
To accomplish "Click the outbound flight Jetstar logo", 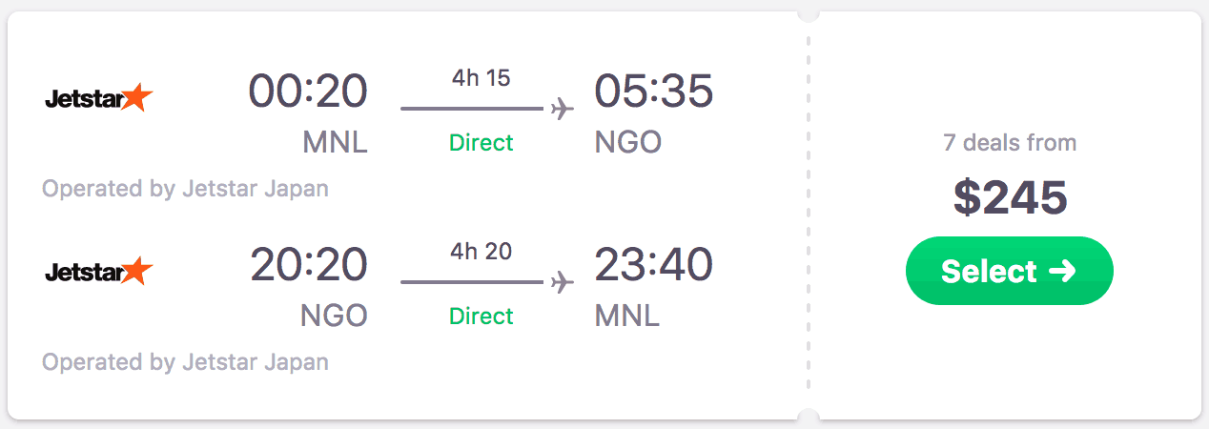I will pyautogui.click(x=99, y=97).
